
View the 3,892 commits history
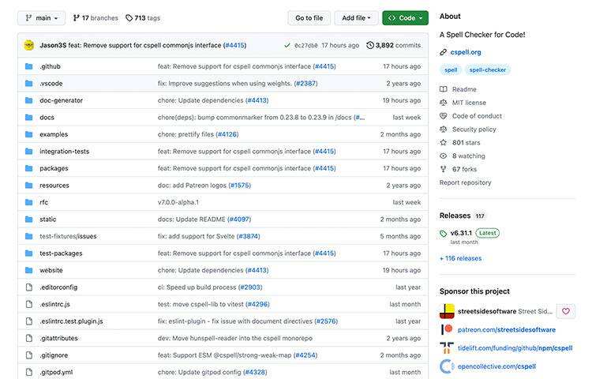tap(394, 46)
